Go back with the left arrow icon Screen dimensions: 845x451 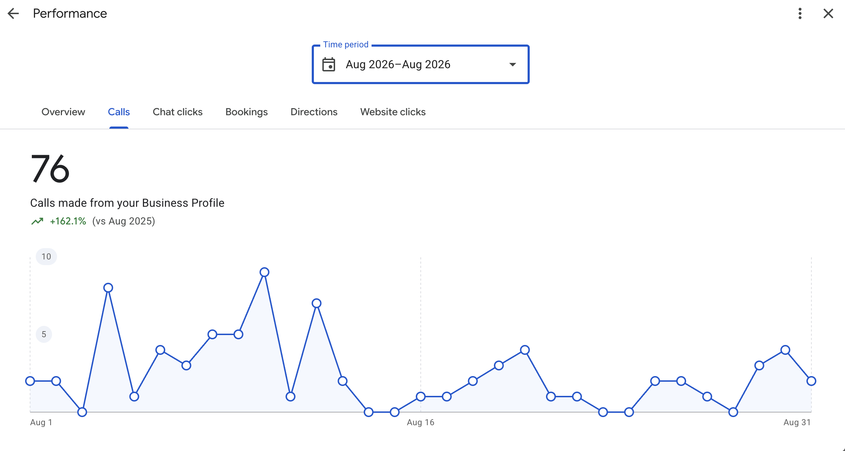pos(13,13)
